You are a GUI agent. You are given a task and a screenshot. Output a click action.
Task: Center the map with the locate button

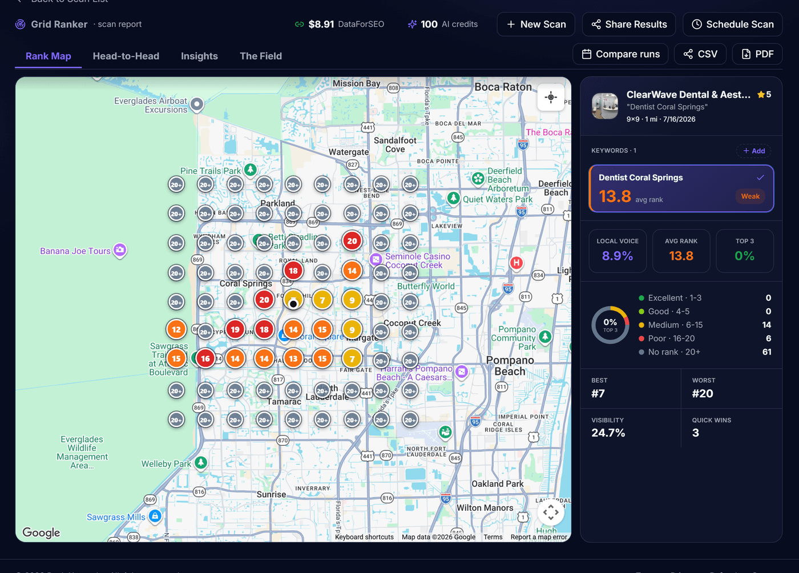pyautogui.click(x=551, y=98)
